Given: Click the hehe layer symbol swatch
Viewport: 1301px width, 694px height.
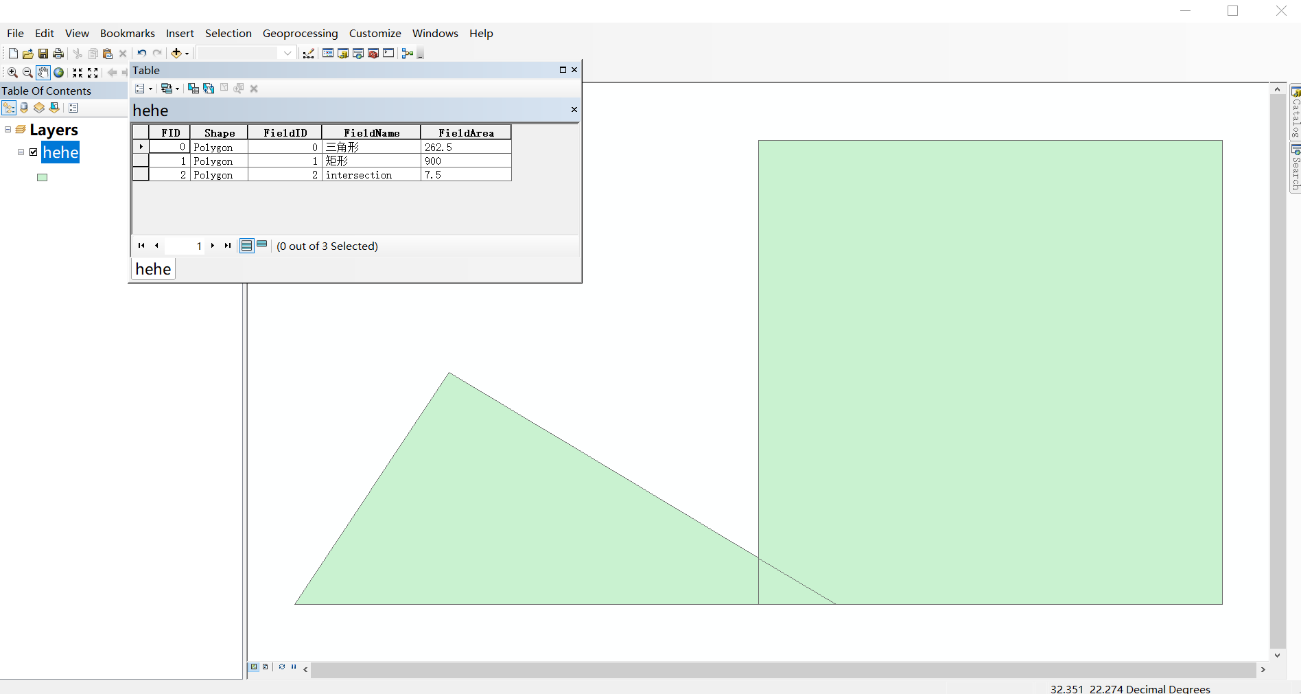Looking at the screenshot, I should click(42, 177).
